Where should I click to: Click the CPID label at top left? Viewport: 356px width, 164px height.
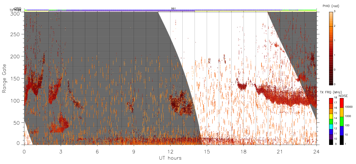pyautogui.click(x=18, y=9)
